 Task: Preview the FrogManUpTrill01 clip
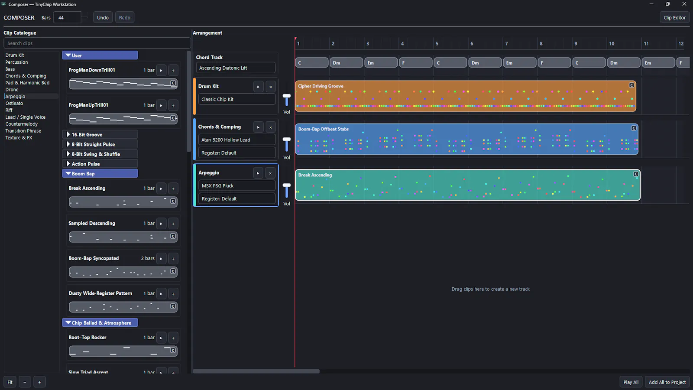click(161, 105)
